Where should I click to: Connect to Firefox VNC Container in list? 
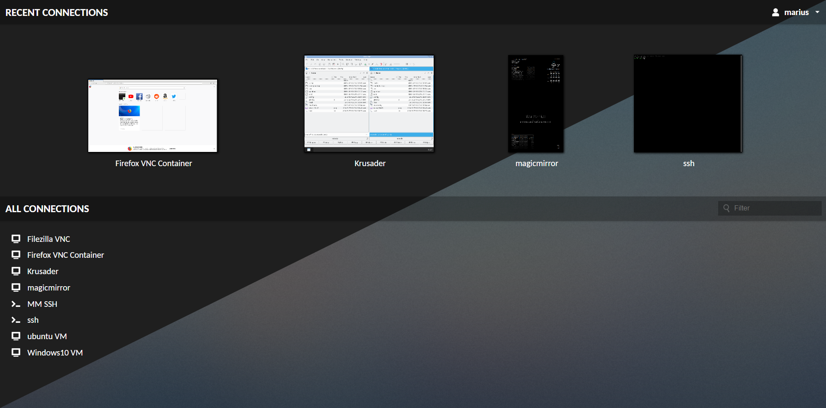pyautogui.click(x=65, y=255)
